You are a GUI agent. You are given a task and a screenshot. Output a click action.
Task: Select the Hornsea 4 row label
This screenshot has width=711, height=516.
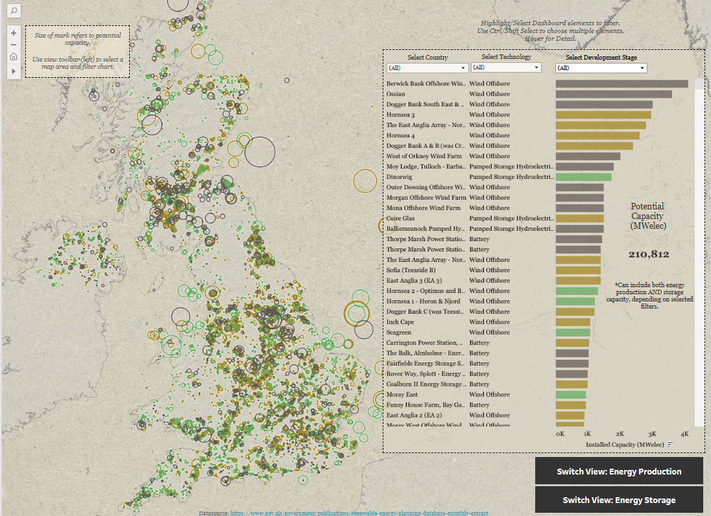tap(400, 135)
